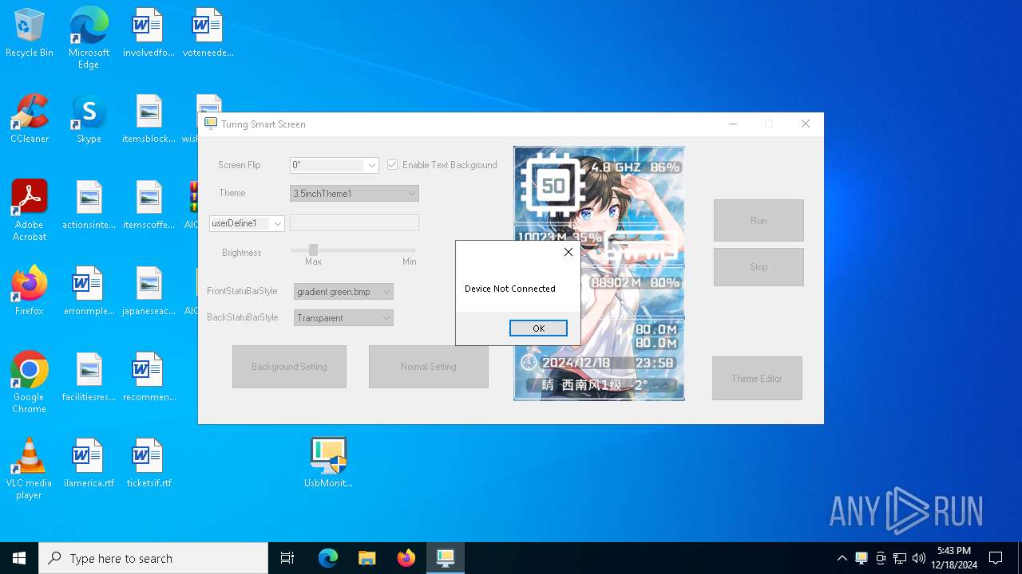This screenshot has width=1022, height=574.
Task: Click the text field beside userDefine1
Action: point(354,222)
